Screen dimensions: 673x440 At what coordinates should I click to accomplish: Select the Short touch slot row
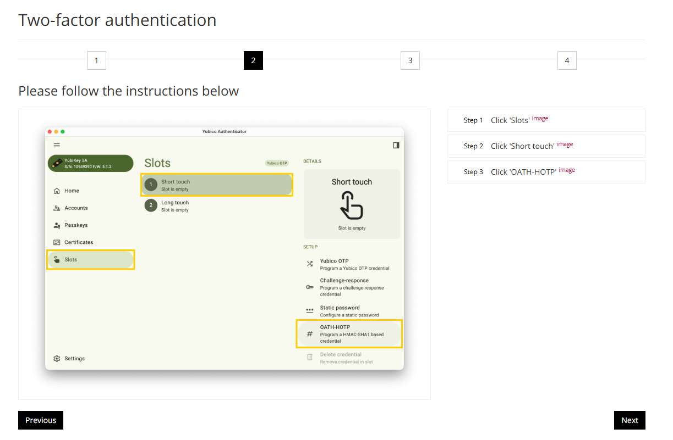[217, 185]
